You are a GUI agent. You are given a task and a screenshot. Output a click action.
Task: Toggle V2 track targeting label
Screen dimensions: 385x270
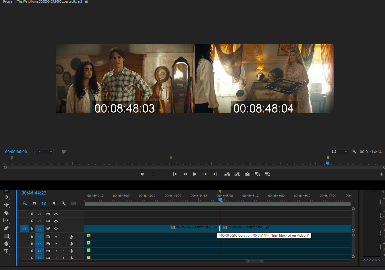[x=39, y=221]
